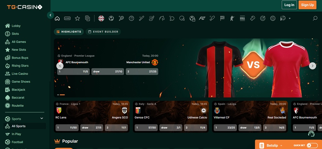Select the baseball bat sport icon

(x=141, y=18)
